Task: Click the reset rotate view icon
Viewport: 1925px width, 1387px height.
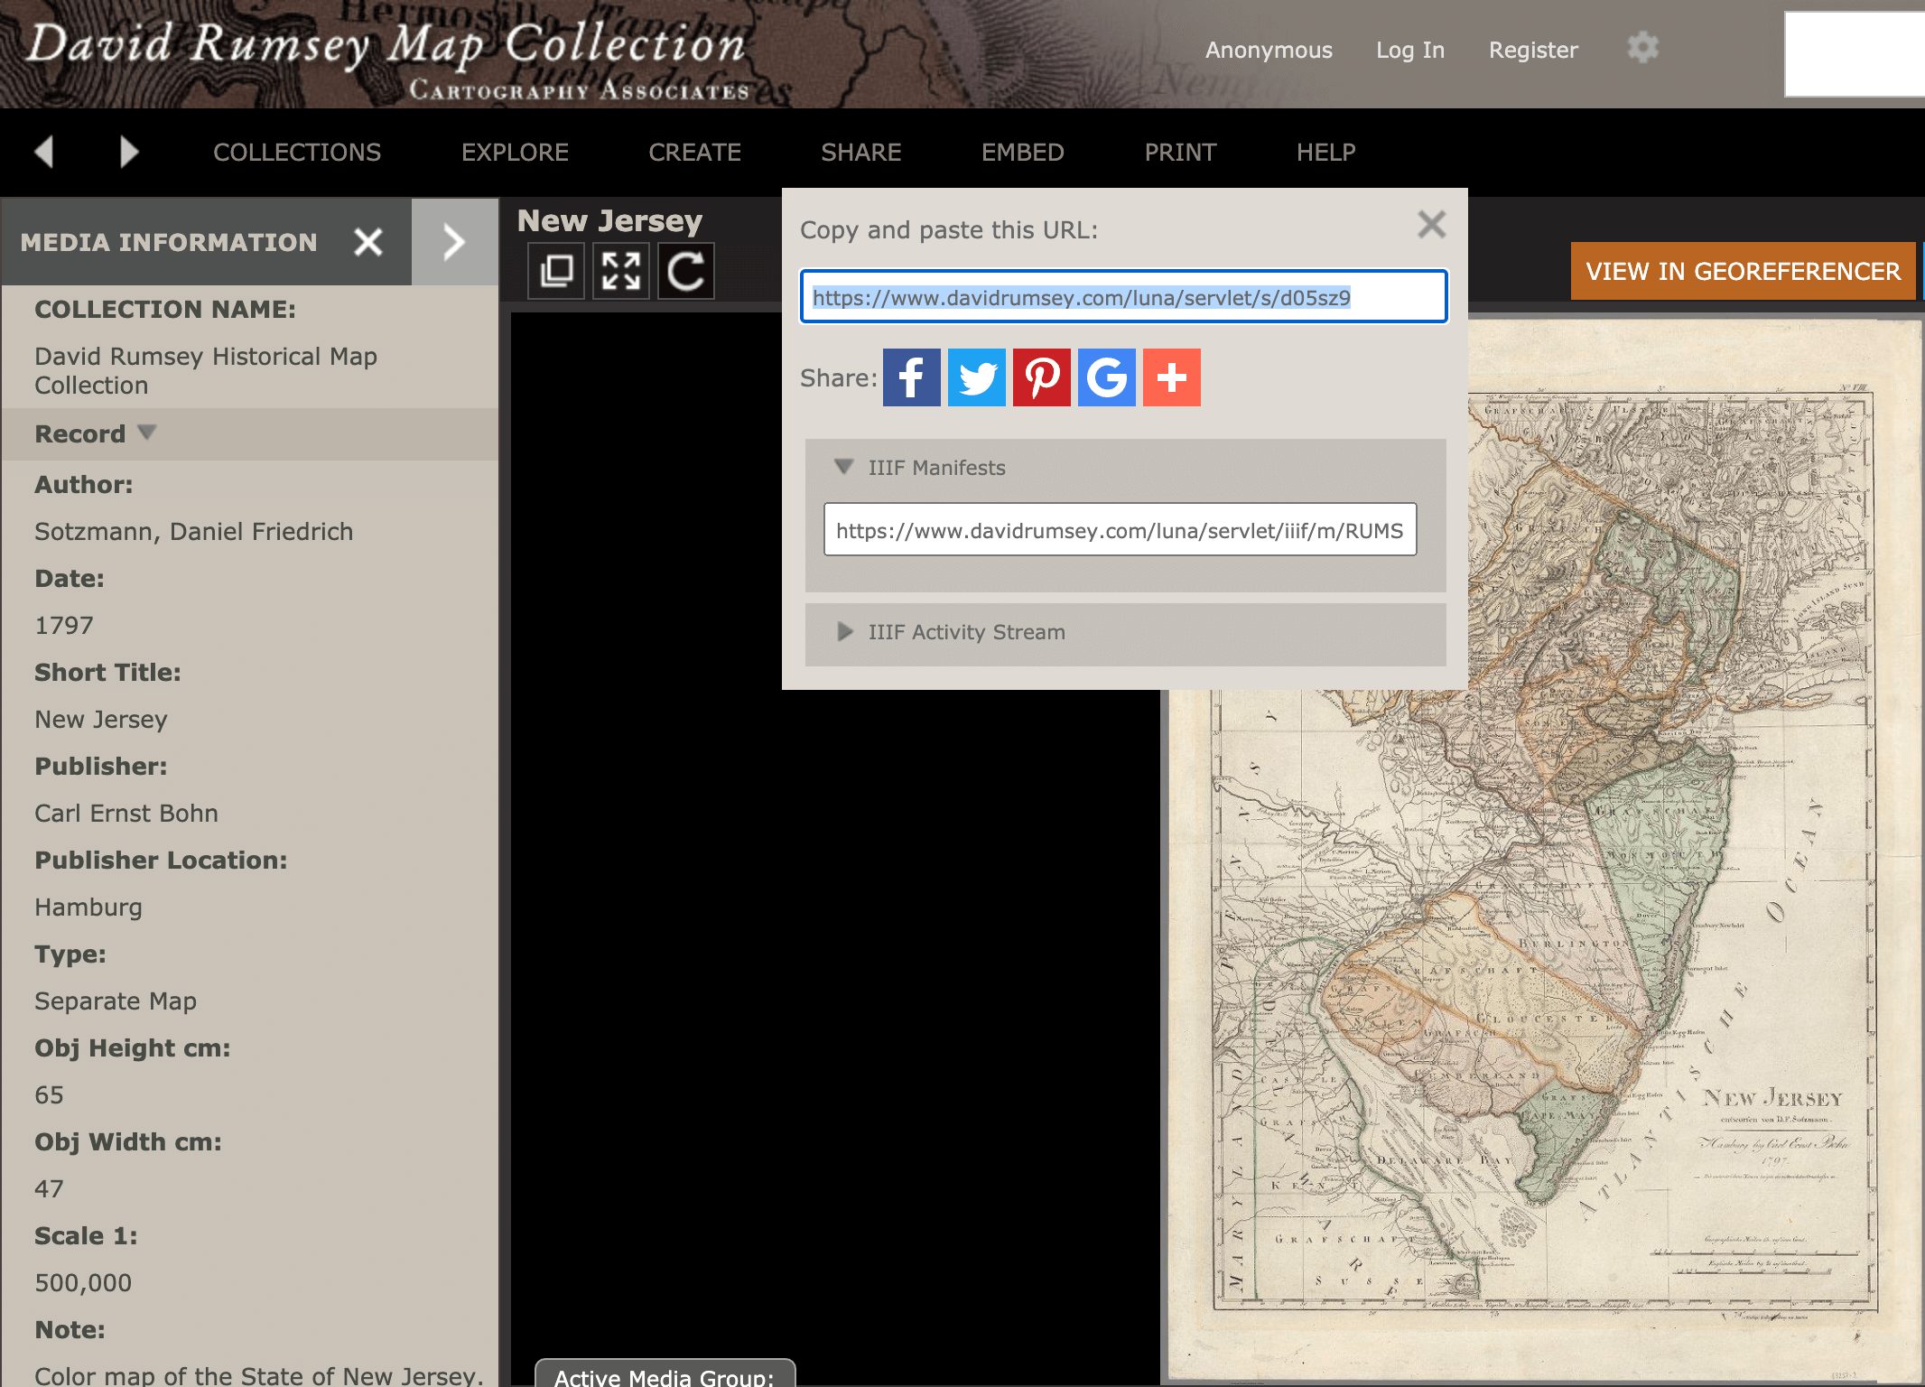Action: point(686,271)
